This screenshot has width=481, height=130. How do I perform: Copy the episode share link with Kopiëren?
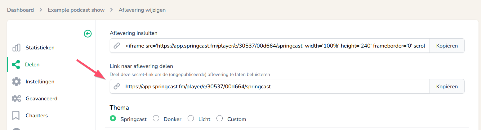tap(447, 86)
